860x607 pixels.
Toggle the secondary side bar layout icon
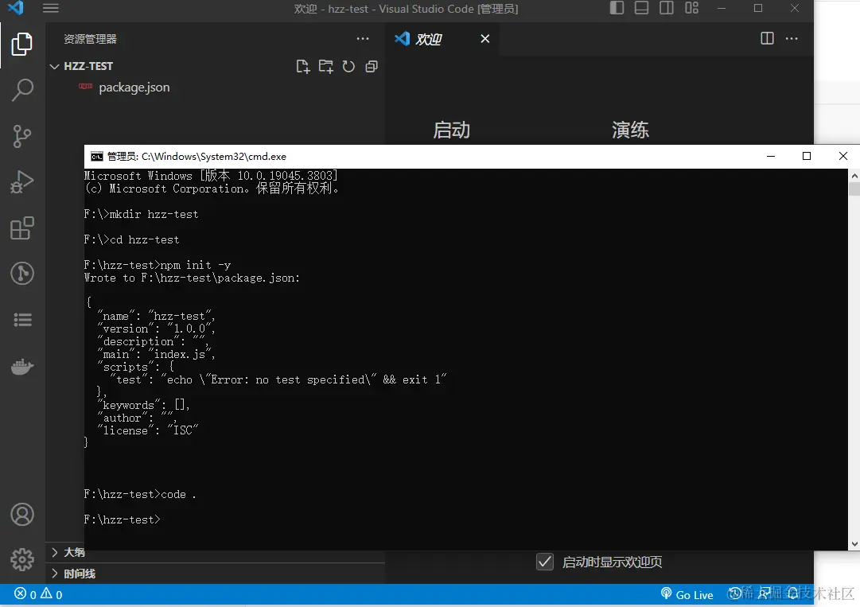click(x=667, y=8)
